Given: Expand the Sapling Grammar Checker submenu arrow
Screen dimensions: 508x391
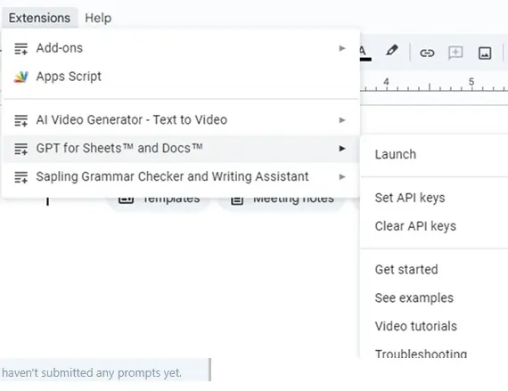Looking at the screenshot, I should click(342, 177).
